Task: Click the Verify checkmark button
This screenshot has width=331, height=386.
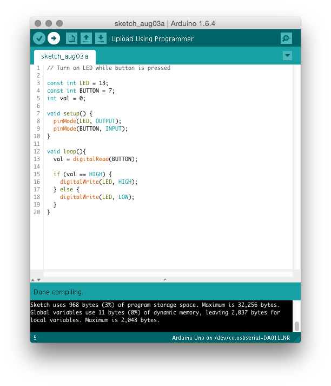Action: click(39, 38)
